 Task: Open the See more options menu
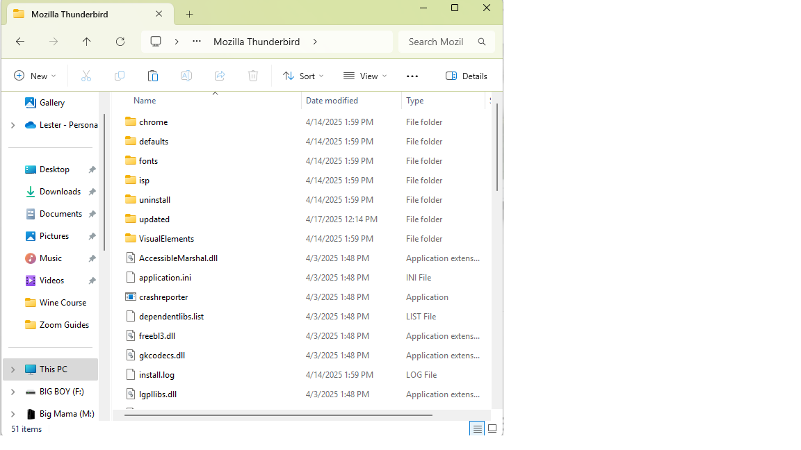(x=412, y=76)
